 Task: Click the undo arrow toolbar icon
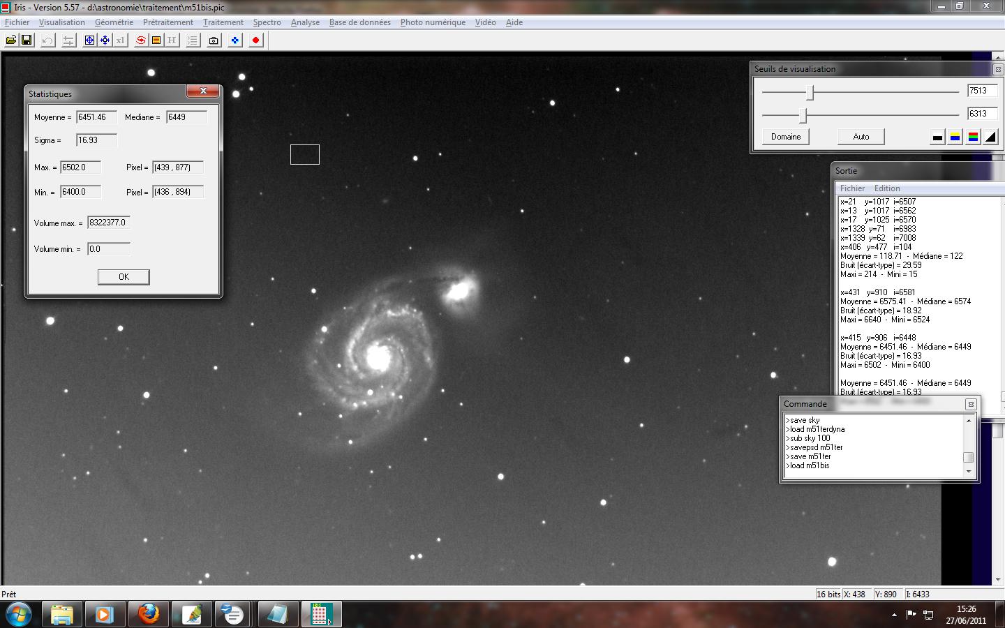[47, 40]
